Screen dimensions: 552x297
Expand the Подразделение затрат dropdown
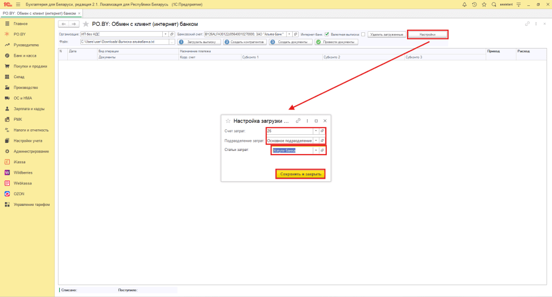point(316,141)
